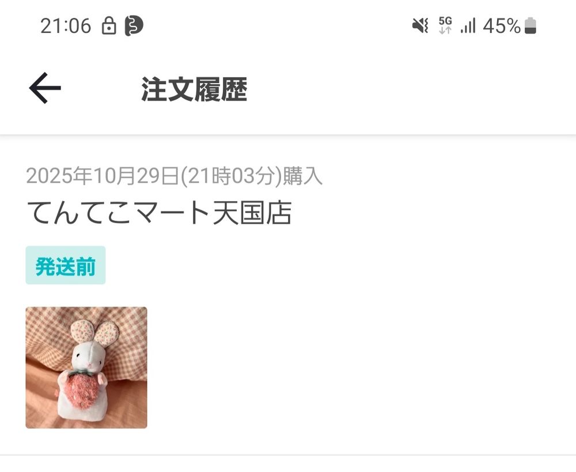The height and width of the screenshot is (472, 576).
Task: Tap the 21:06 clock in status bar
Action: click(x=66, y=26)
